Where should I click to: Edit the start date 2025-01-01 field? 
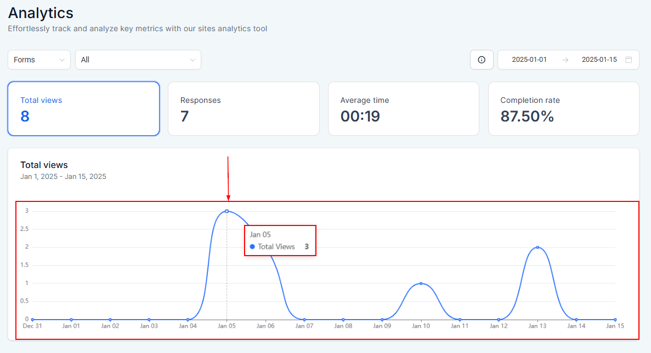tap(529, 60)
